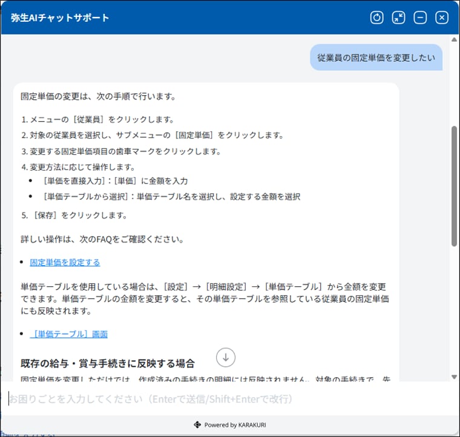This screenshot has height=437, width=460.
Task: Click step 5 [保存]をクリックします
Action: point(74,215)
